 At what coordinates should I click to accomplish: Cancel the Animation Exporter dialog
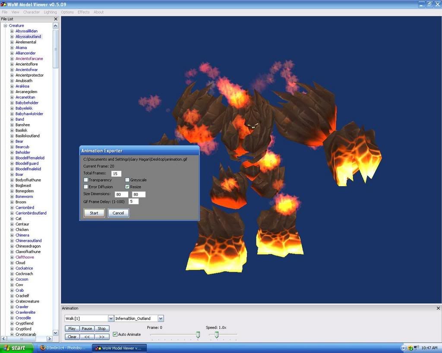point(118,213)
